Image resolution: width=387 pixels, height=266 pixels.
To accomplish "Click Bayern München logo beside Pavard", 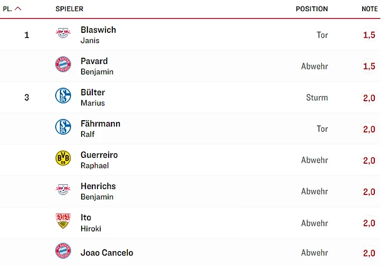I will coord(63,65).
